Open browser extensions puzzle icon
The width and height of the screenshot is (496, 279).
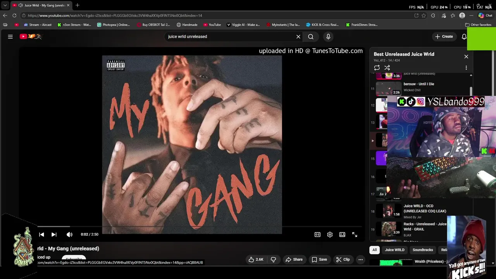433,15
